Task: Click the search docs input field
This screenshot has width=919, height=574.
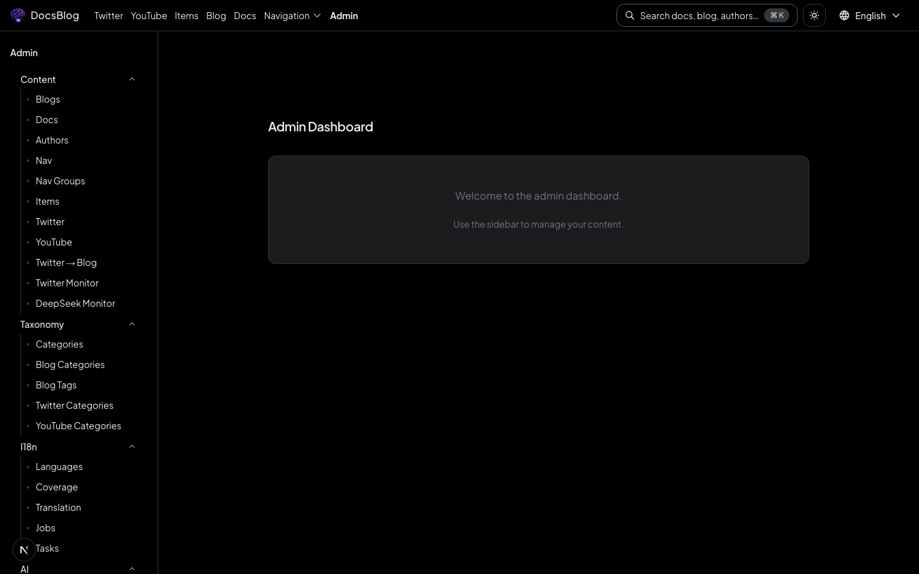Action: pyautogui.click(x=699, y=15)
